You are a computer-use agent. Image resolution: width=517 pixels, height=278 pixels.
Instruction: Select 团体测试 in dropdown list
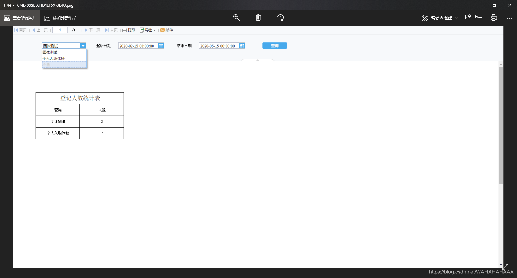[x=64, y=52]
